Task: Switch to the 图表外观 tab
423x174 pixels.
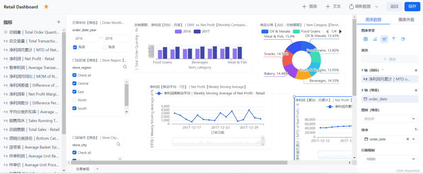Action: click(406, 20)
